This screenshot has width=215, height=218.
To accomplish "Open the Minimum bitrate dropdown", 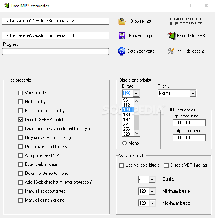I will coord(152,191).
